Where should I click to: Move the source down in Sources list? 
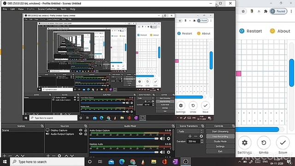pos(72,156)
